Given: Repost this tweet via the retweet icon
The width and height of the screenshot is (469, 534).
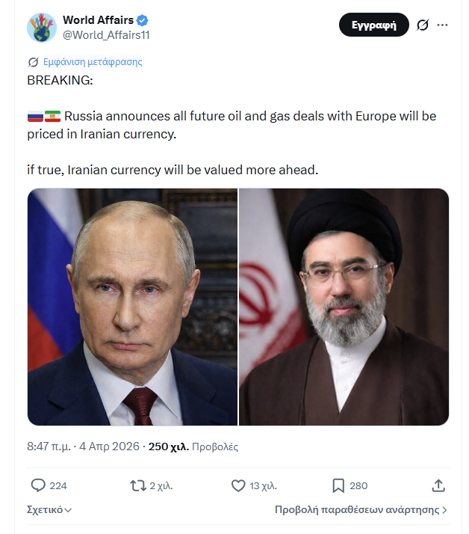Looking at the screenshot, I should coord(138,485).
